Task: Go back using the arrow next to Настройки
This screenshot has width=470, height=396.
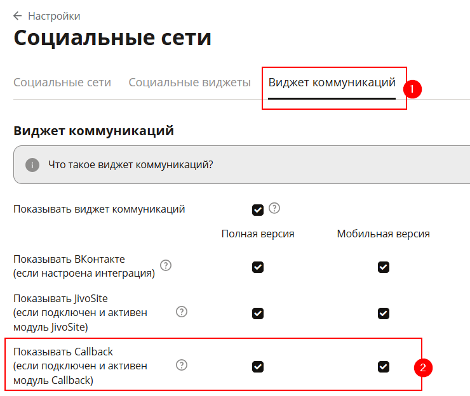Action: pyautogui.click(x=18, y=16)
